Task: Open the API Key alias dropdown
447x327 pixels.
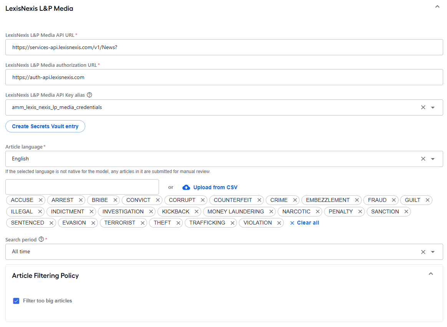Action: 433,107
